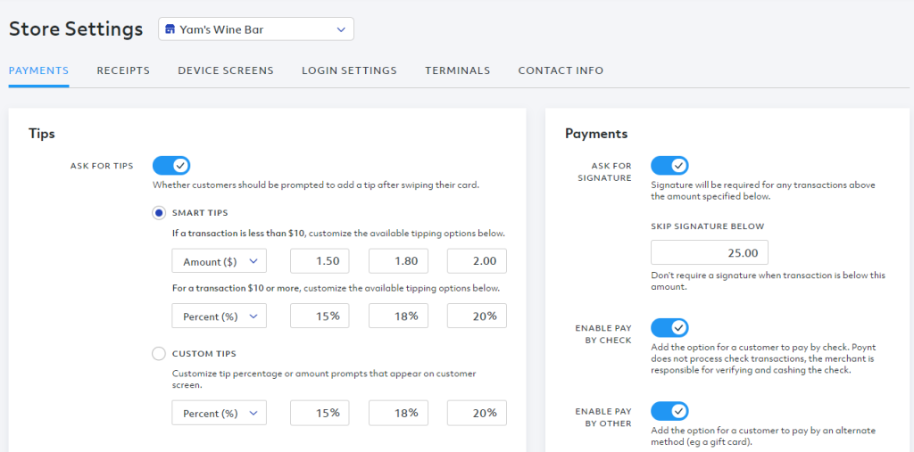914x452 pixels.
Task: Open the Custom Tips Percent (%) dropdown
Action: [x=220, y=413]
